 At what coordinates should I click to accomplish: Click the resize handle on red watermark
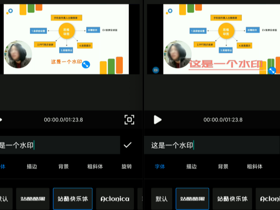272,71
